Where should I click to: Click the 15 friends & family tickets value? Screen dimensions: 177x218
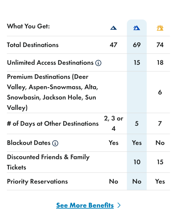point(160,162)
